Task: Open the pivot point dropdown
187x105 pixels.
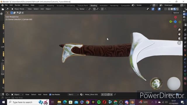Action: tap(90, 9)
